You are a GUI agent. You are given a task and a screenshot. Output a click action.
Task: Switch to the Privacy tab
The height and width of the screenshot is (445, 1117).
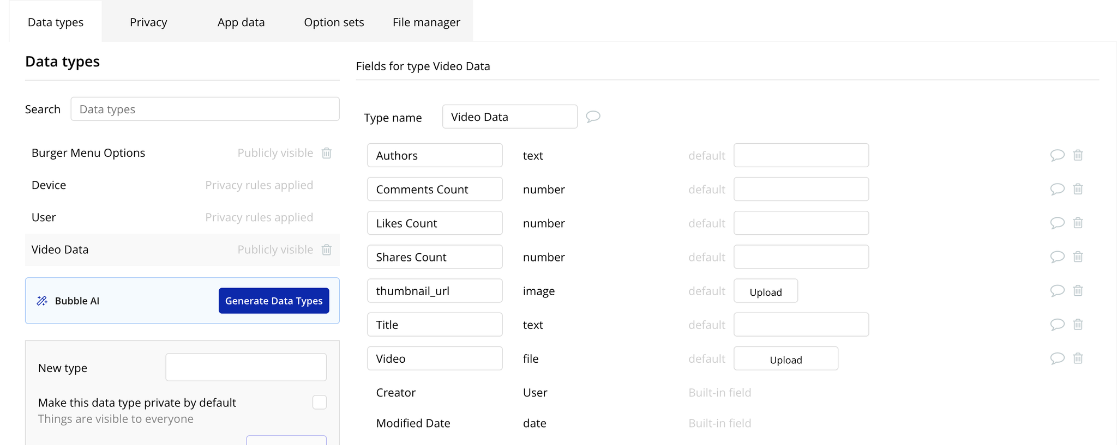148,22
